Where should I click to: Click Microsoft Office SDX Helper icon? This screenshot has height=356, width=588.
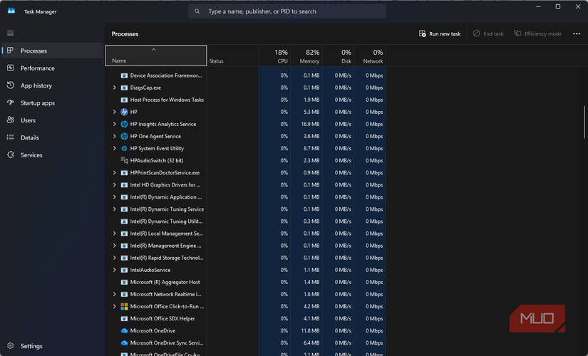124,318
